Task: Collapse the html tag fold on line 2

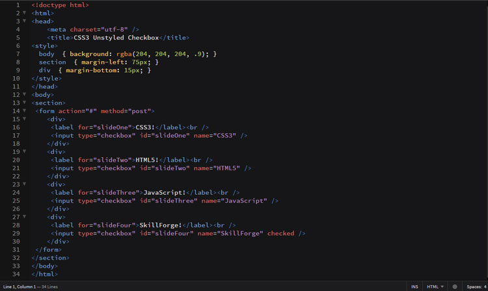Action: pos(24,13)
